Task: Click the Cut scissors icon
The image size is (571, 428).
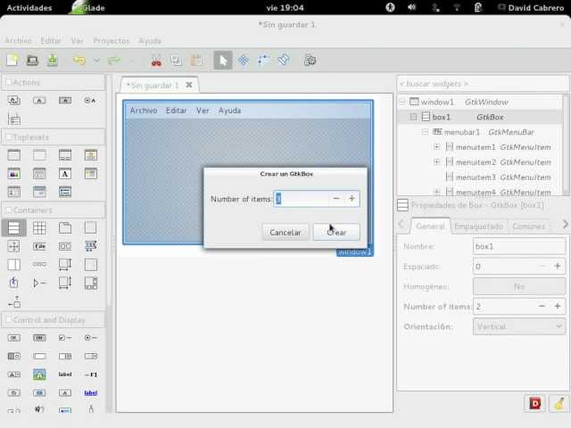Action: [x=156, y=61]
